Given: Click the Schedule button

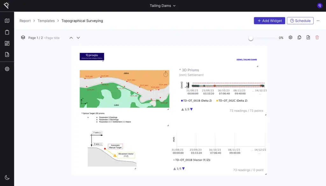Looking at the screenshot, I should tap(300, 21).
